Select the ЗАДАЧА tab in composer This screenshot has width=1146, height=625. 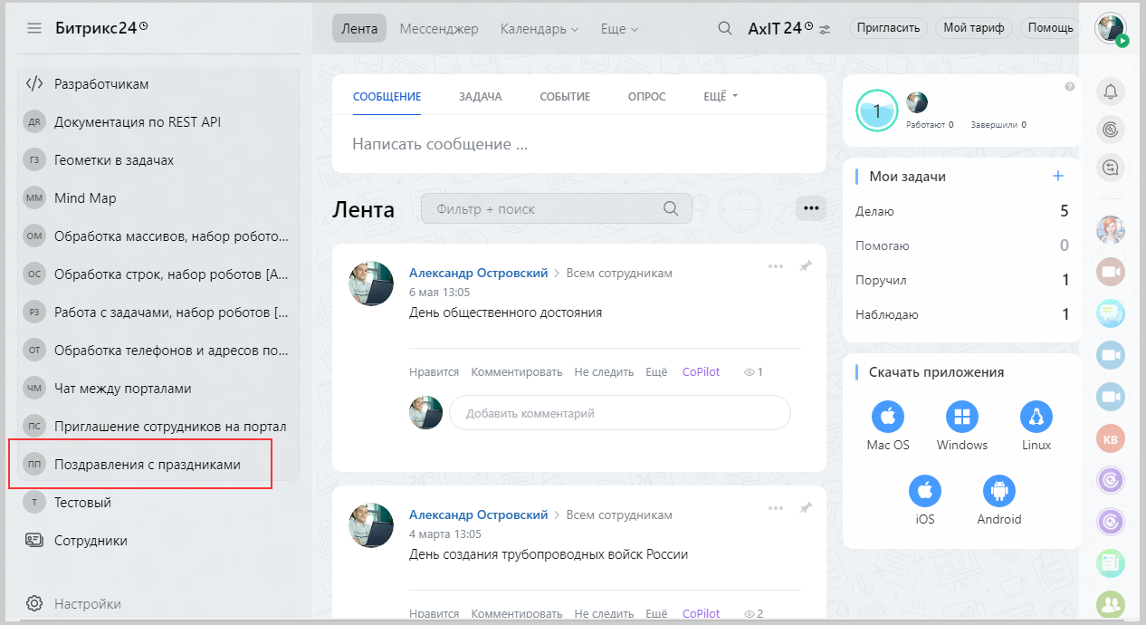click(x=480, y=97)
